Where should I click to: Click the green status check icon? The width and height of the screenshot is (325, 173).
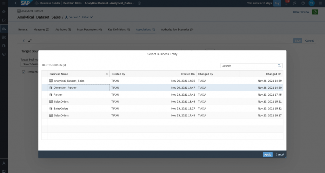pyautogui.click(x=315, y=12)
